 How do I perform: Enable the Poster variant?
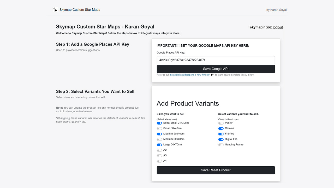pyautogui.click(x=221, y=123)
